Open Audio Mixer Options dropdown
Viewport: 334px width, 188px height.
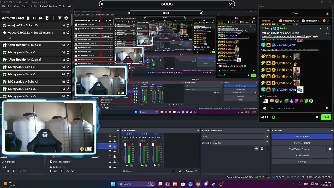[x=191, y=171]
